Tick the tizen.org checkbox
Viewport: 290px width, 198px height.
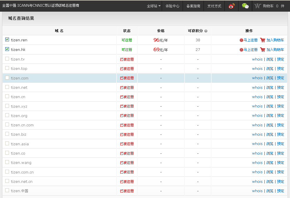[7, 115]
